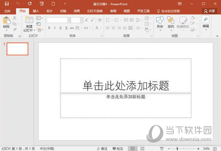Click the 新建幻灯片 new slide icon
The image size is (221, 151).
[29, 20]
